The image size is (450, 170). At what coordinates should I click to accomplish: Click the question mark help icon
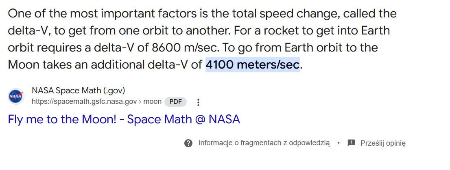(x=188, y=143)
